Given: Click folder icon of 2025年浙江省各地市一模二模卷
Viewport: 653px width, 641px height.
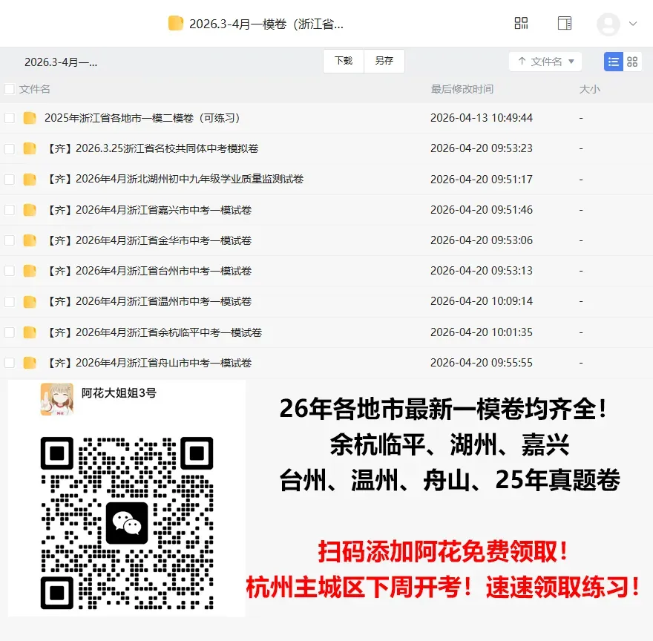Looking at the screenshot, I should tap(30, 118).
